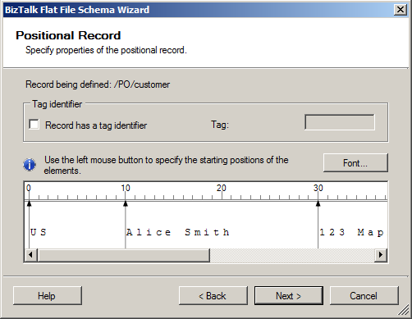Click the position marker at 30

318,203
